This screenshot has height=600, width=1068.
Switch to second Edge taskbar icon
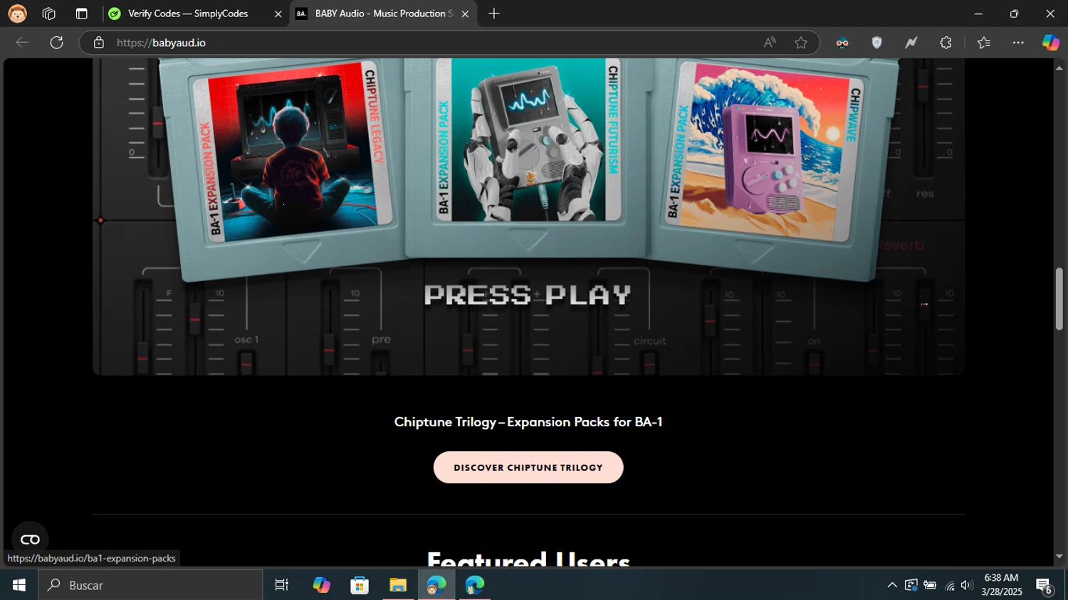point(475,585)
